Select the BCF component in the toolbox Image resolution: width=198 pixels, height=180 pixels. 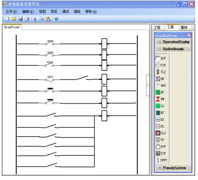[x=161, y=58]
